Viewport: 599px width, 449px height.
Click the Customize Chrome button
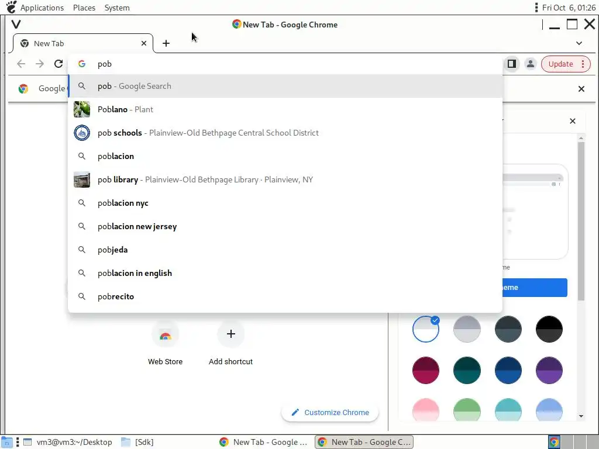pos(330,412)
